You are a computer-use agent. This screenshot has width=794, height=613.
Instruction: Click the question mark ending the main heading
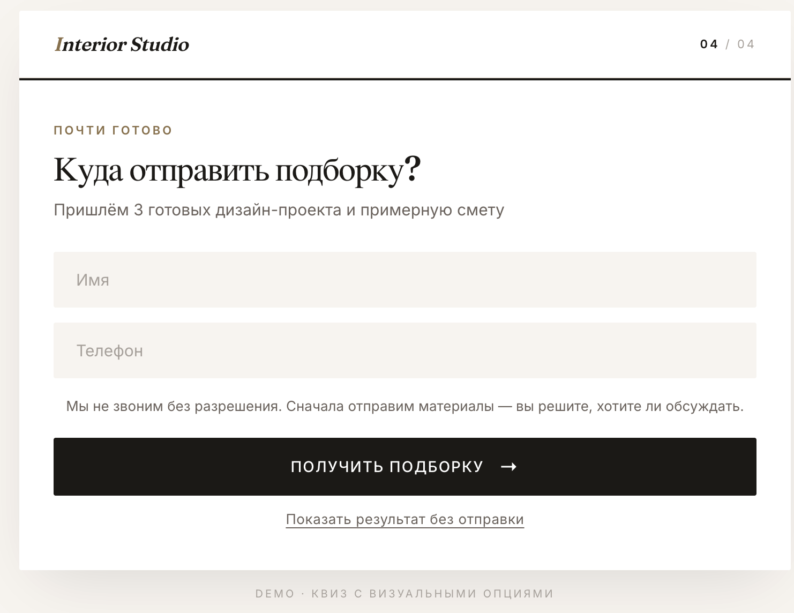[414, 169]
